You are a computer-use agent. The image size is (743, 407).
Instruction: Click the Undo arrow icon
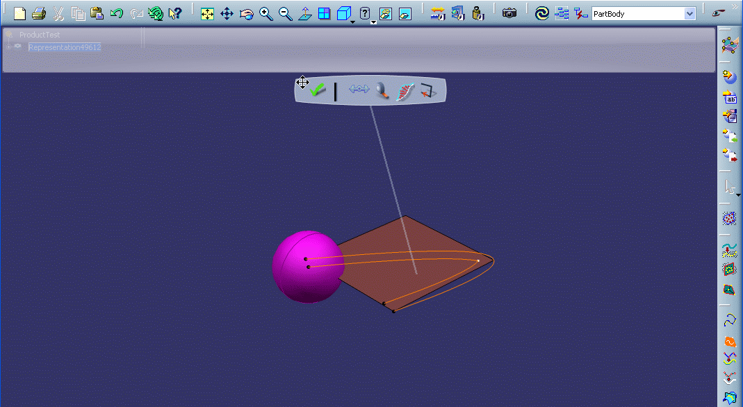(x=117, y=13)
